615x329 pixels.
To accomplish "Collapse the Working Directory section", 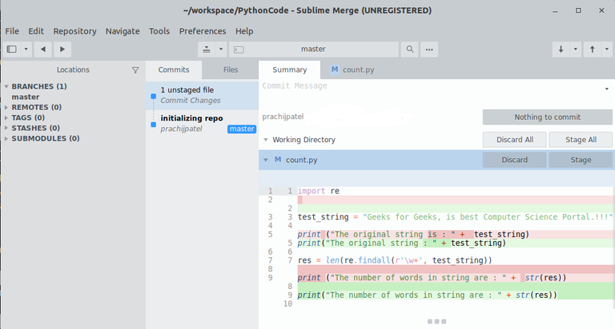I will coord(265,140).
